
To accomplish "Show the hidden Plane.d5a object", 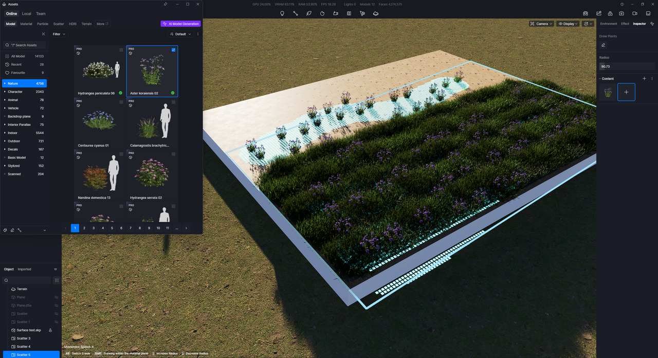I will pos(57,306).
